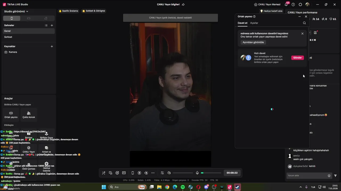Select the Kamera source
Viewport: 341px width, 191px height.
[x=29, y=52]
